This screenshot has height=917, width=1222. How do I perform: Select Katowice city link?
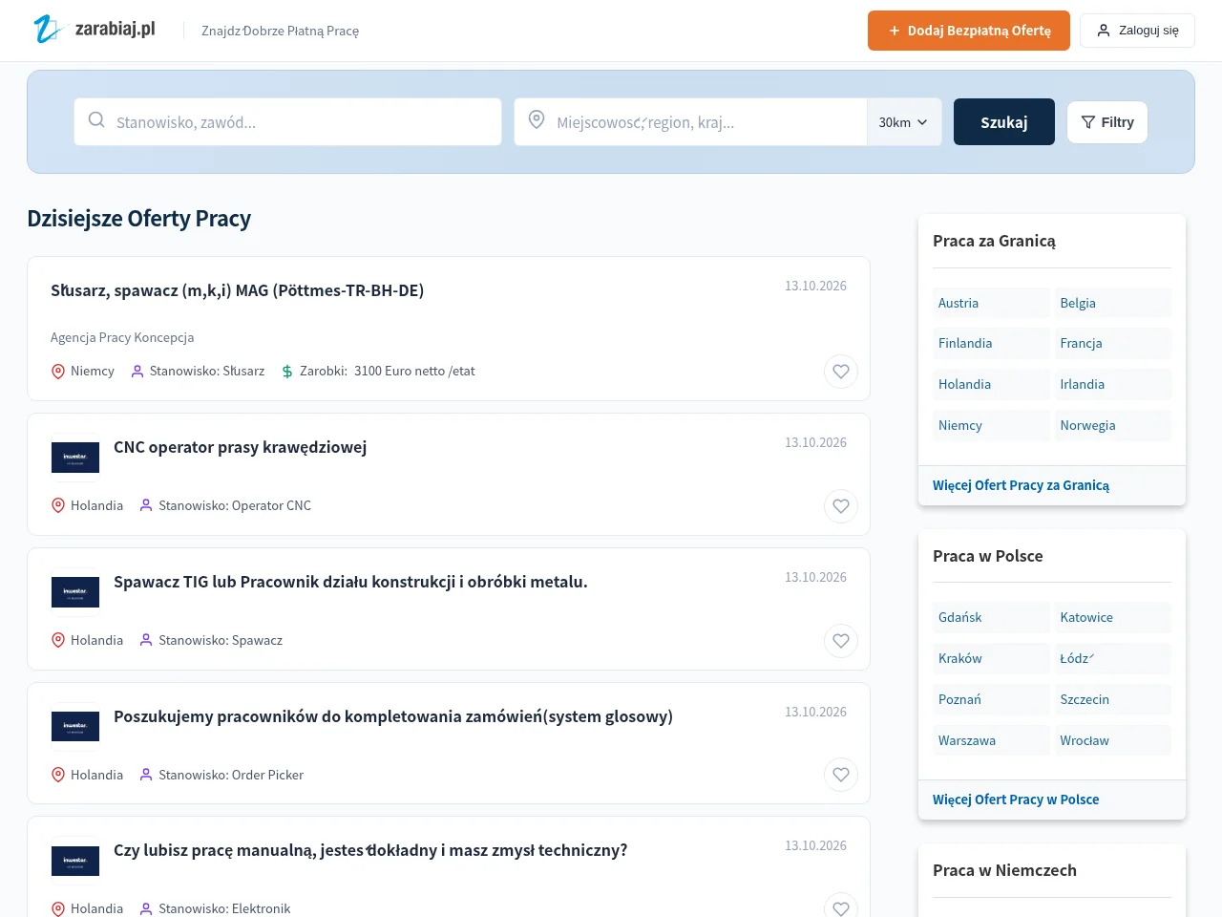(1113, 617)
